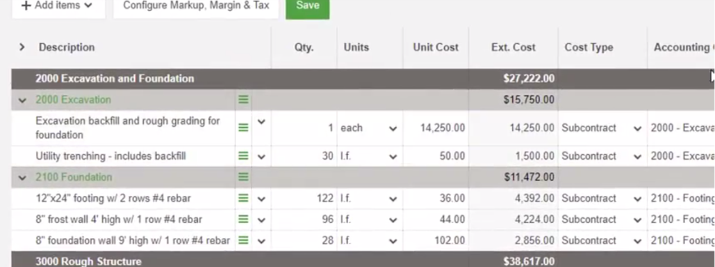Click hamburger icon on Excavation backfill row
The width and height of the screenshot is (715, 267).
click(x=243, y=128)
